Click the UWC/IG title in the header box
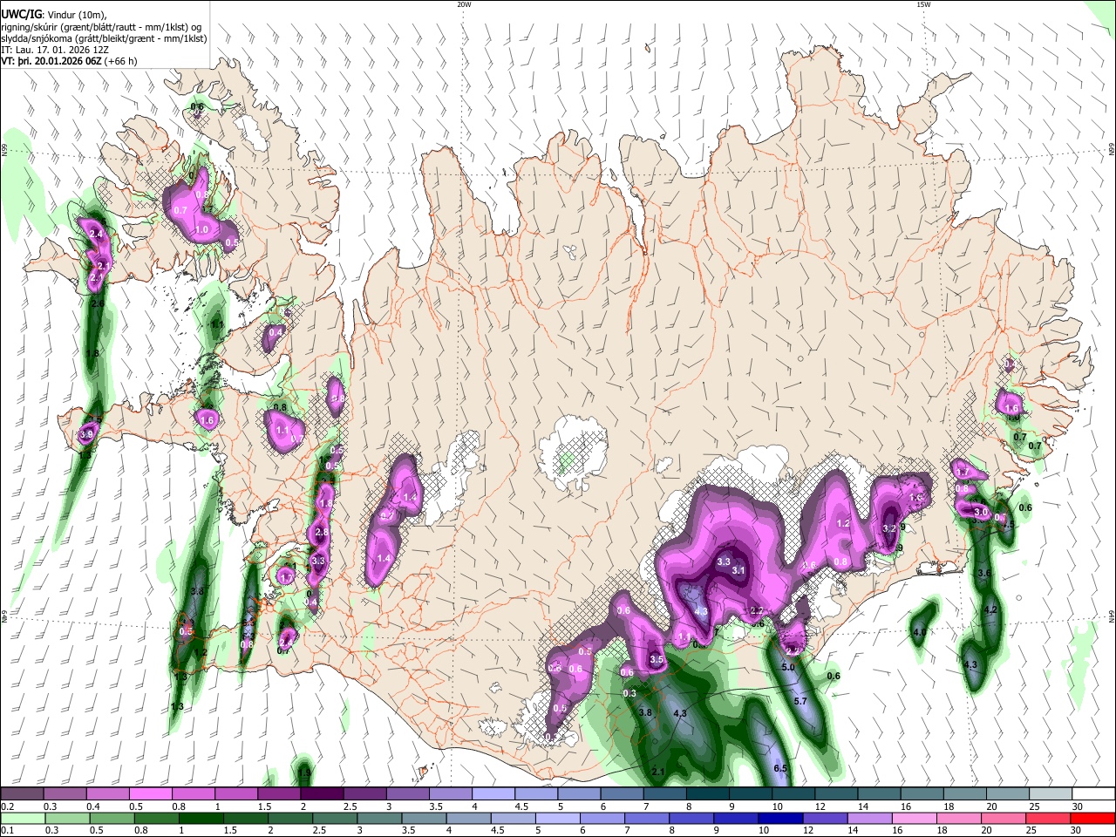This screenshot has width=1116, height=837. click(x=20, y=14)
